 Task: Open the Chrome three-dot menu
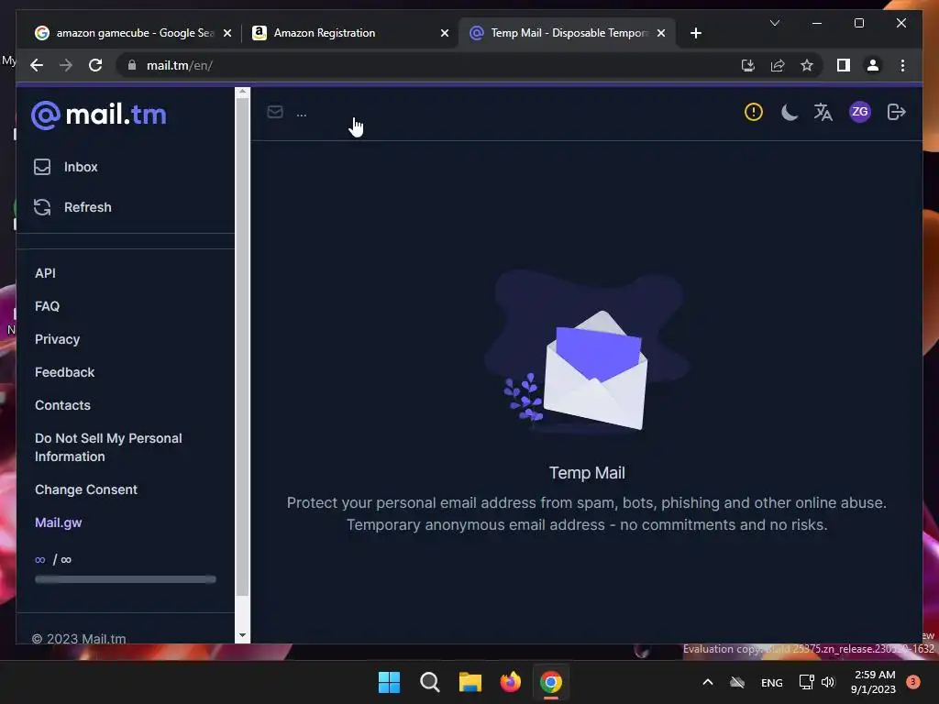tap(902, 65)
